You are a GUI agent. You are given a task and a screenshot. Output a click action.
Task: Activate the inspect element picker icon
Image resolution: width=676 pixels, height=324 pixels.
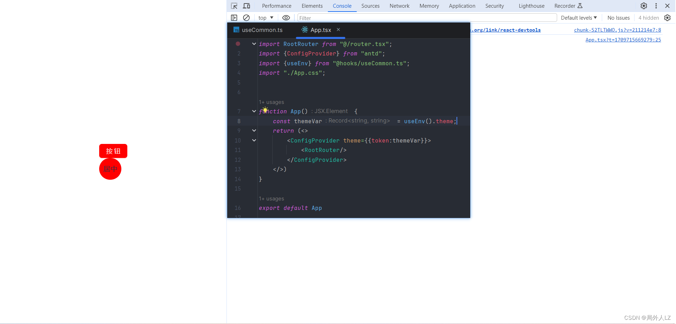point(234,6)
